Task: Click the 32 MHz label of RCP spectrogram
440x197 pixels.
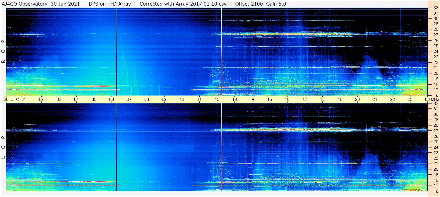Action: (435, 8)
